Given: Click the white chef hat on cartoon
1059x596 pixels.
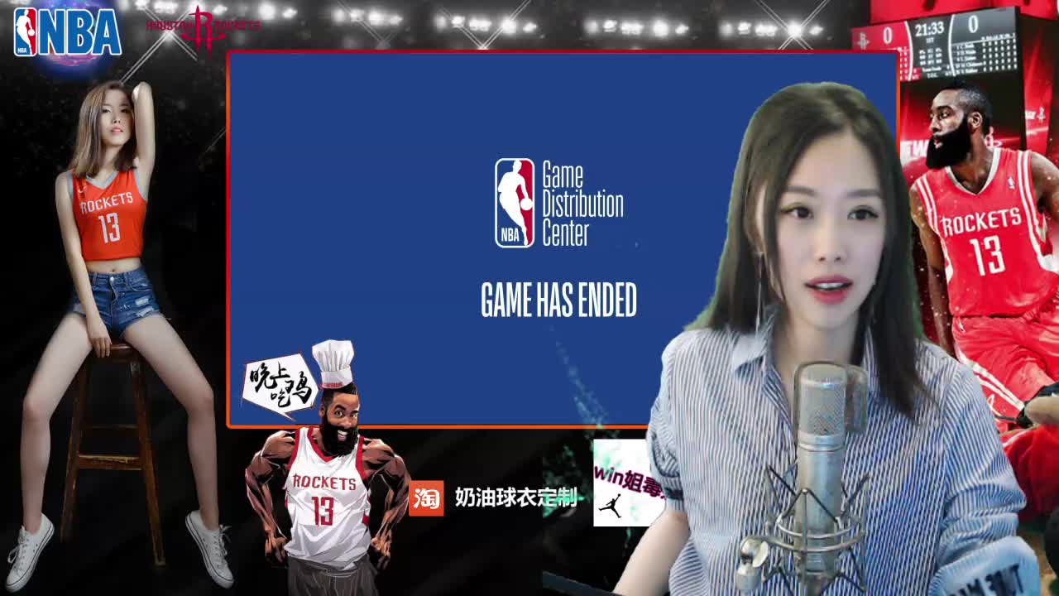Looking at the screenshot, I should [333, 362].
